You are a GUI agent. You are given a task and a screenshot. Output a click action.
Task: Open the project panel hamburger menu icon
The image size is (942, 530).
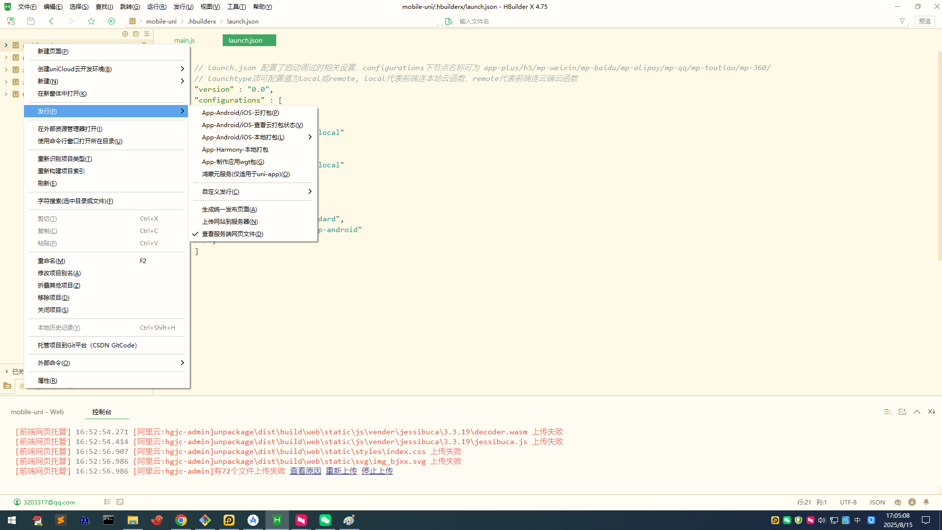pyautogui.click(x=147, y=34)
